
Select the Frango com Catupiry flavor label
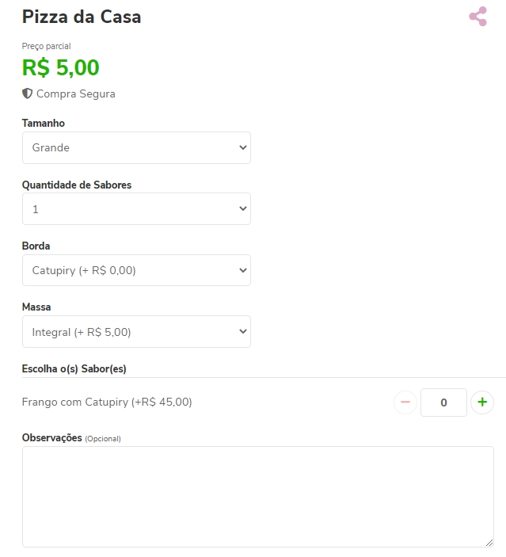click(107, 402)
